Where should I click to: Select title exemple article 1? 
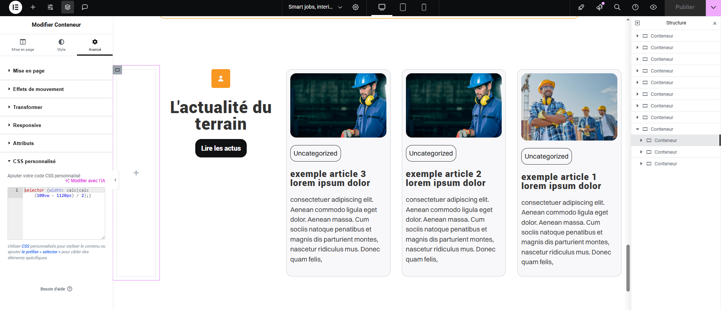(x=561, y=181)
